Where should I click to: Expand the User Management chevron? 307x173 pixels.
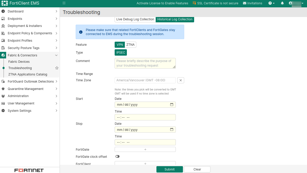pyautogui.click(x=56, y=103)
